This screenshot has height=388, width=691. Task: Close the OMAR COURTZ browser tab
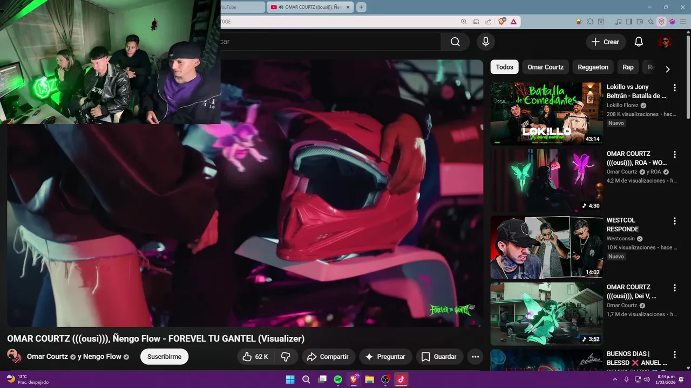348,7
